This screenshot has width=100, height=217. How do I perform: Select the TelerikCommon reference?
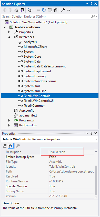[x=34, y=106]
